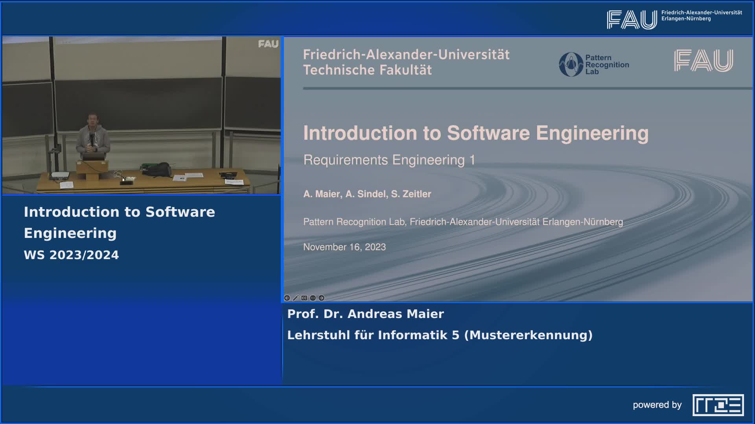Image resolution: width=755 pixels, height=424 pixels.
Task: Click the lecturer camera video thumbnail
Action: pyautogui.click(x=142, y=115)
